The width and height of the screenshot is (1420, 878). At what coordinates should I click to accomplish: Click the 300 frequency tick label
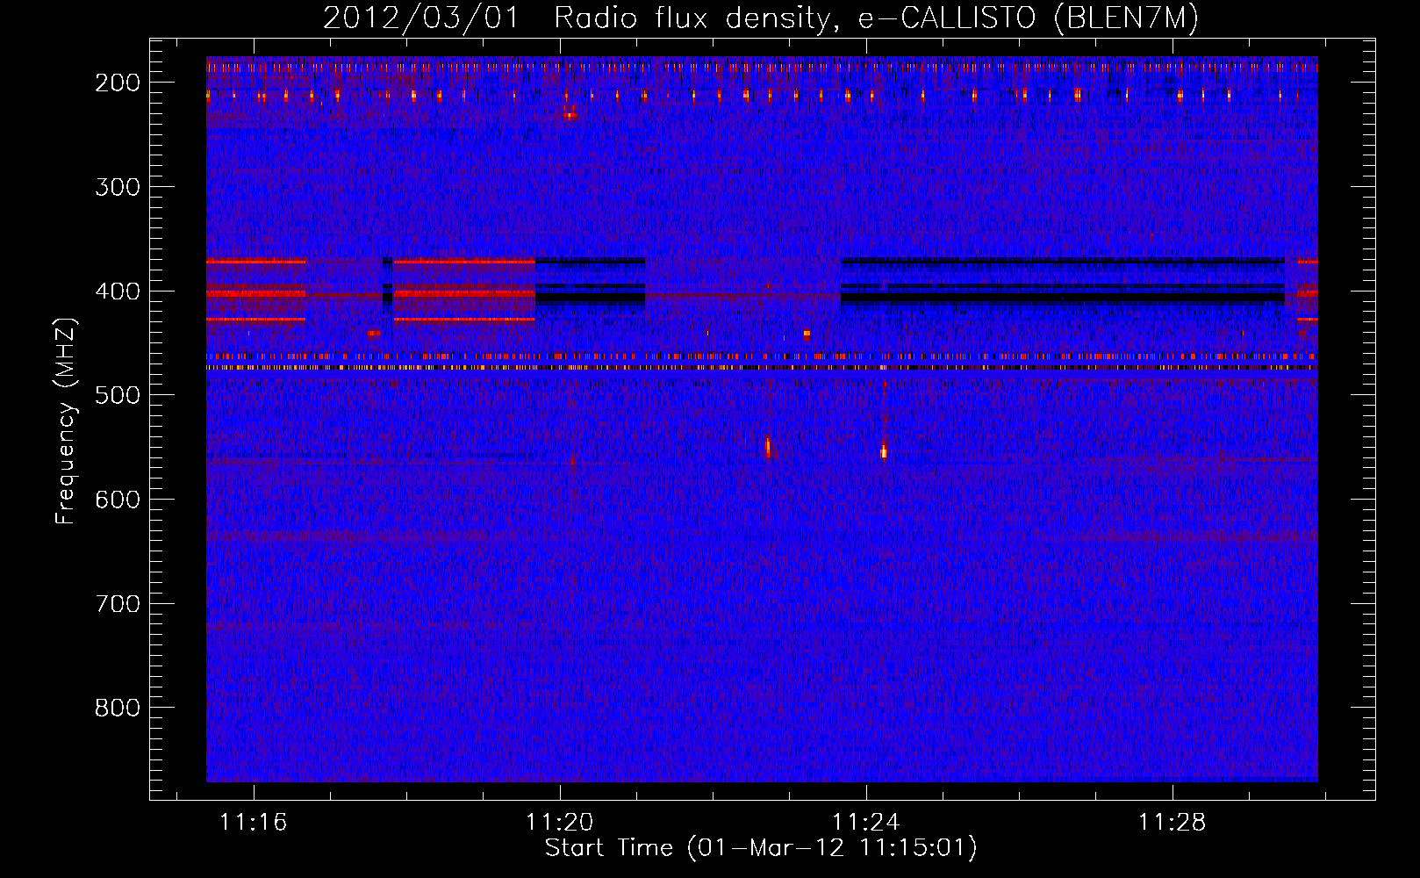pyautogui.click(x=118, y=187)
